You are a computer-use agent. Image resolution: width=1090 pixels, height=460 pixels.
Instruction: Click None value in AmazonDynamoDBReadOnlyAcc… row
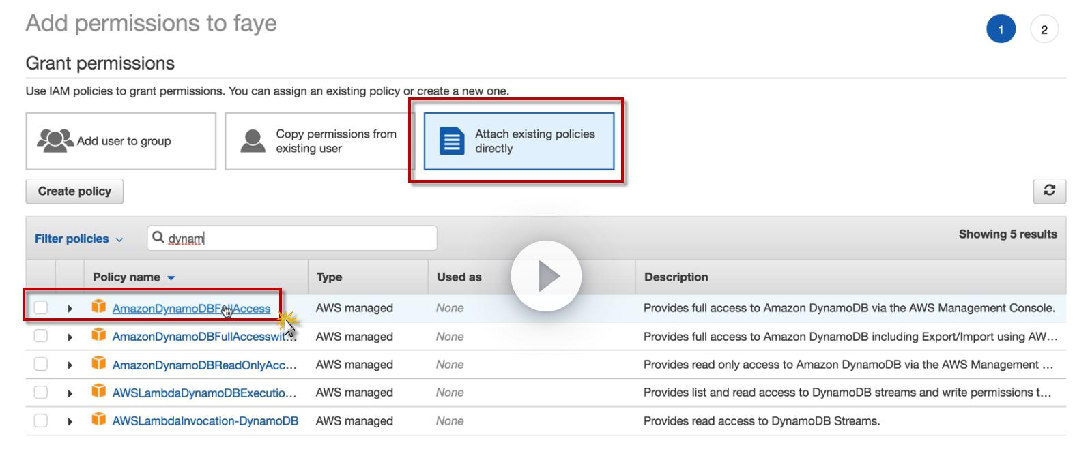pyautogui.click(x=450, y=365)
